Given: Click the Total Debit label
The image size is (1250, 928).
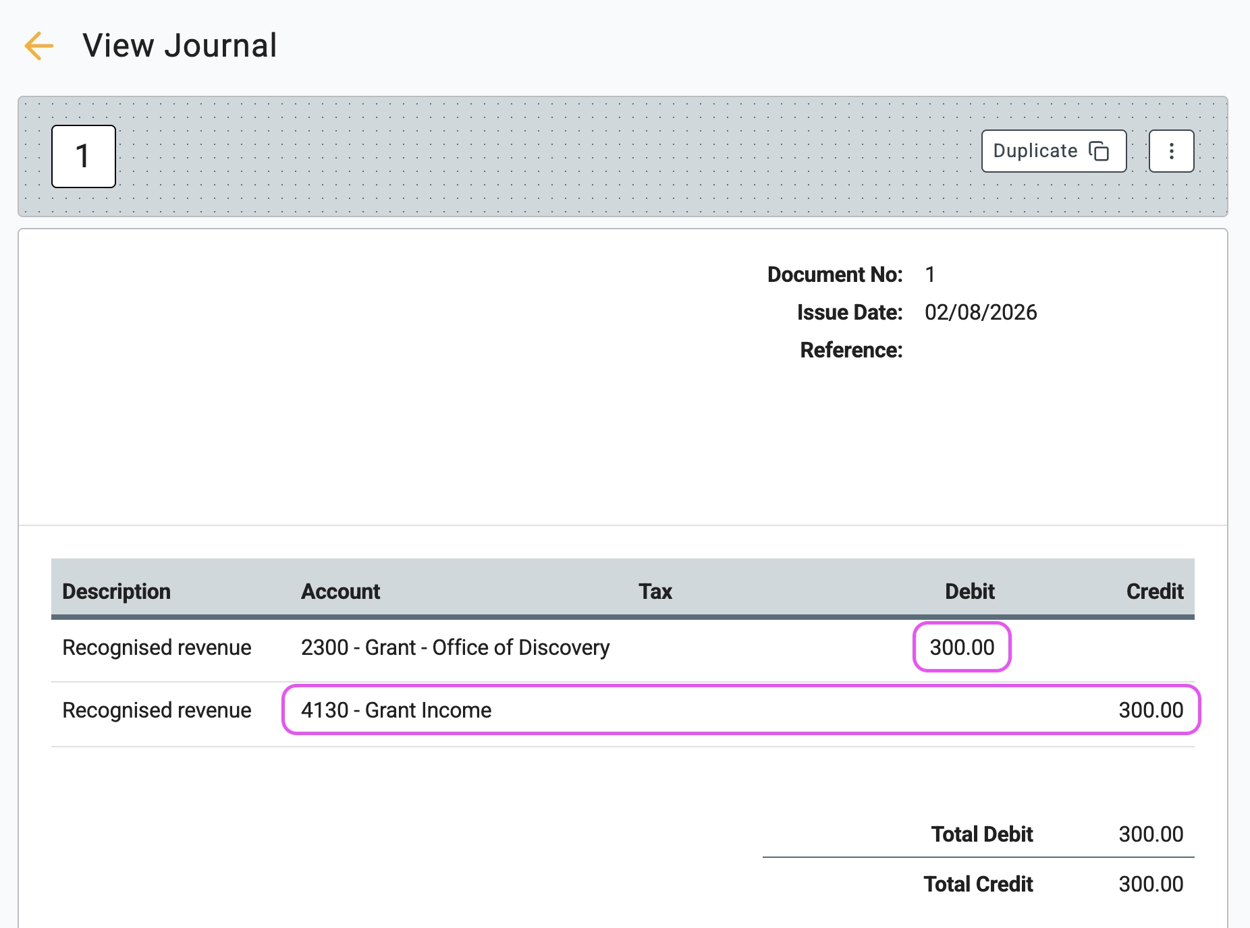Looking at the screenshot, I should coord(982,834).
